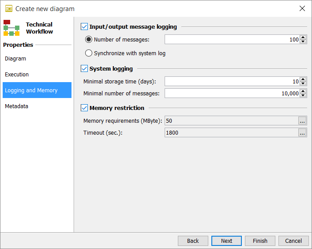Switch to the Diagram properties page
This screenshot has height=249, width=312.
15,59
